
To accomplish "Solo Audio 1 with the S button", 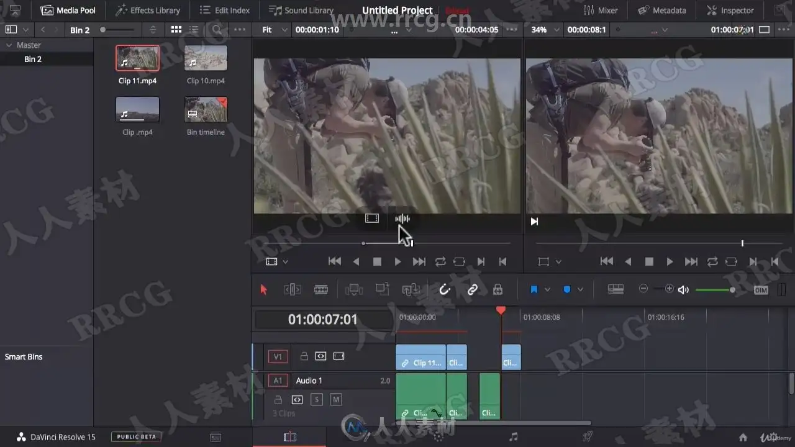I will point(317,400).
